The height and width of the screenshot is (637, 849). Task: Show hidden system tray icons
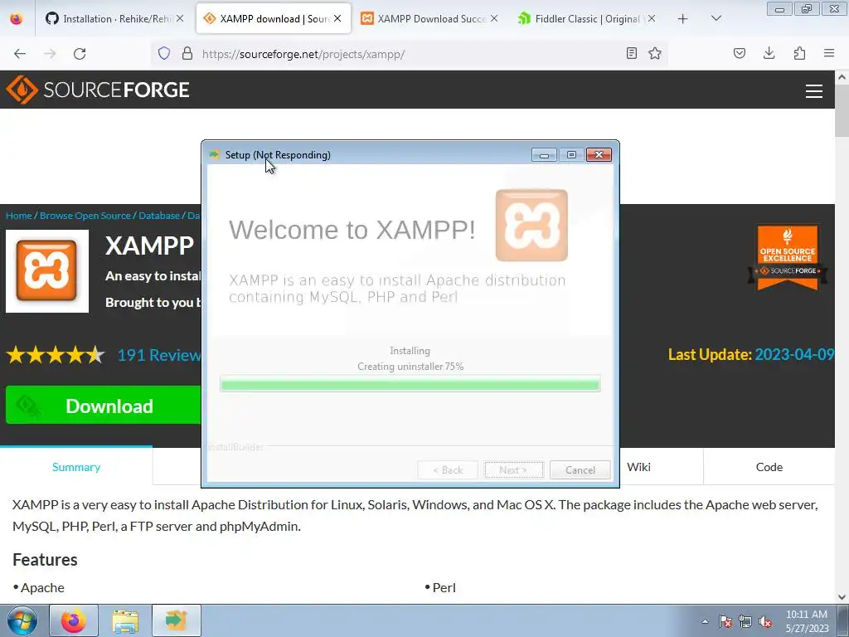705,621
